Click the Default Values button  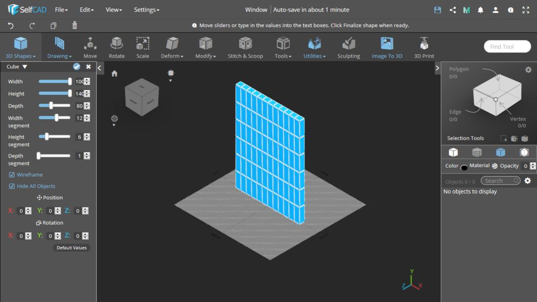pyautogui.click(x=71, y=247)
